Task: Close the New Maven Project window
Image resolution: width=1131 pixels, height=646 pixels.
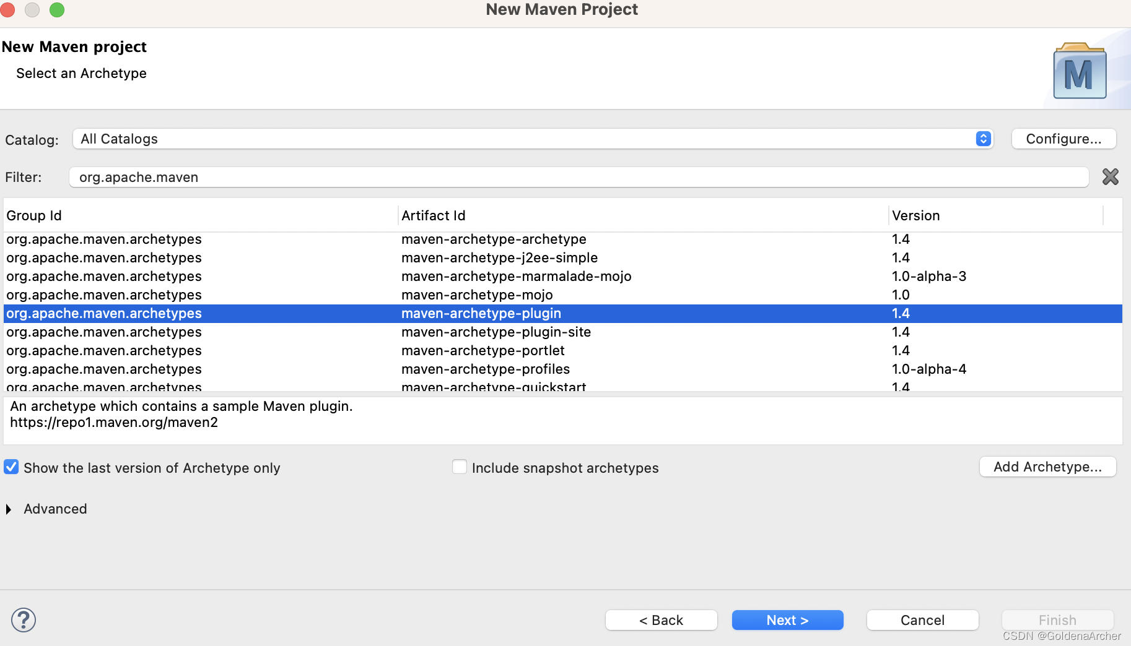Action: click(7, 10)
